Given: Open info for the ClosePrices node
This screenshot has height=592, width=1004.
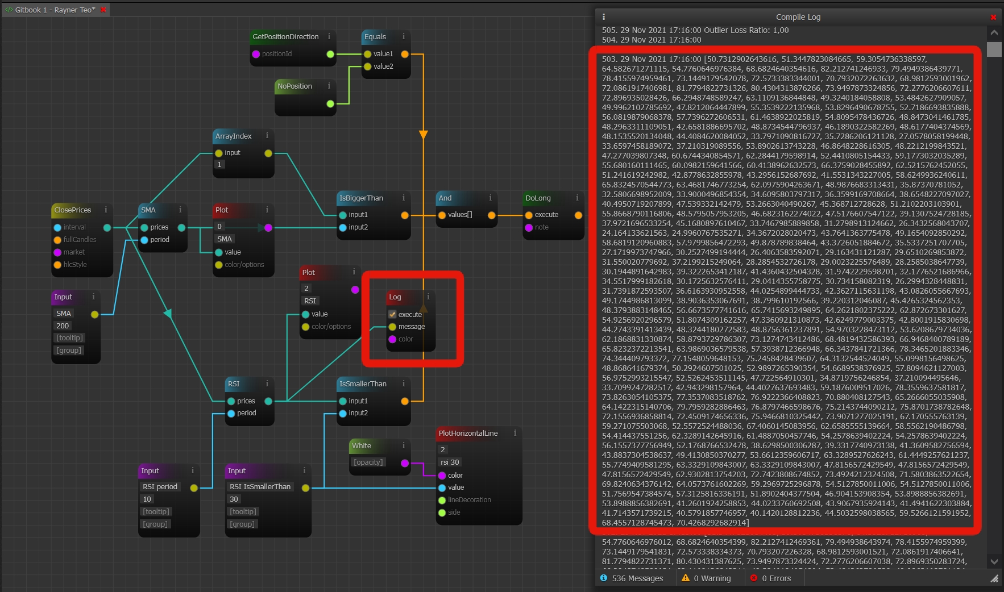Looking at the screenshot, I should (x=106, y=210).
